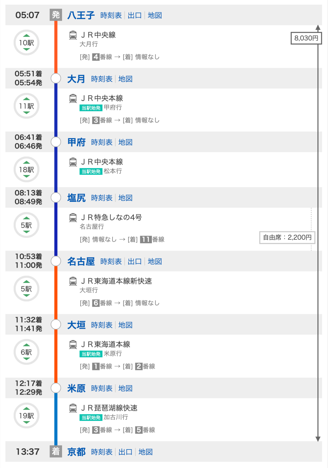
Task: Click train icon next to JR琵琶湖線快速
Action: point(73,408)
